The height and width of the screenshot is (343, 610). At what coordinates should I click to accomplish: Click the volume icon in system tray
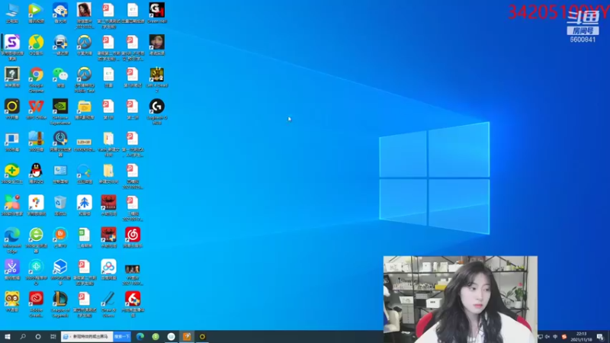(547, 337)
